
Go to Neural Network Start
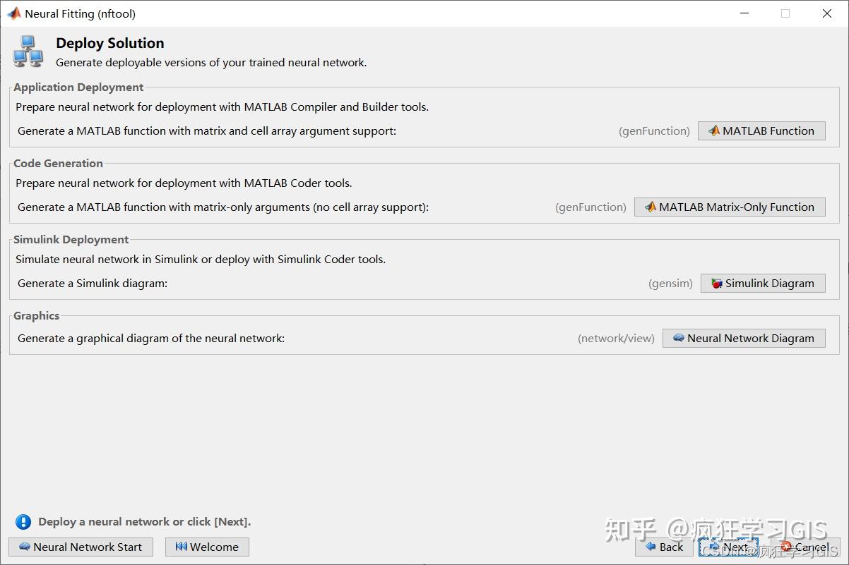(81, 547)
